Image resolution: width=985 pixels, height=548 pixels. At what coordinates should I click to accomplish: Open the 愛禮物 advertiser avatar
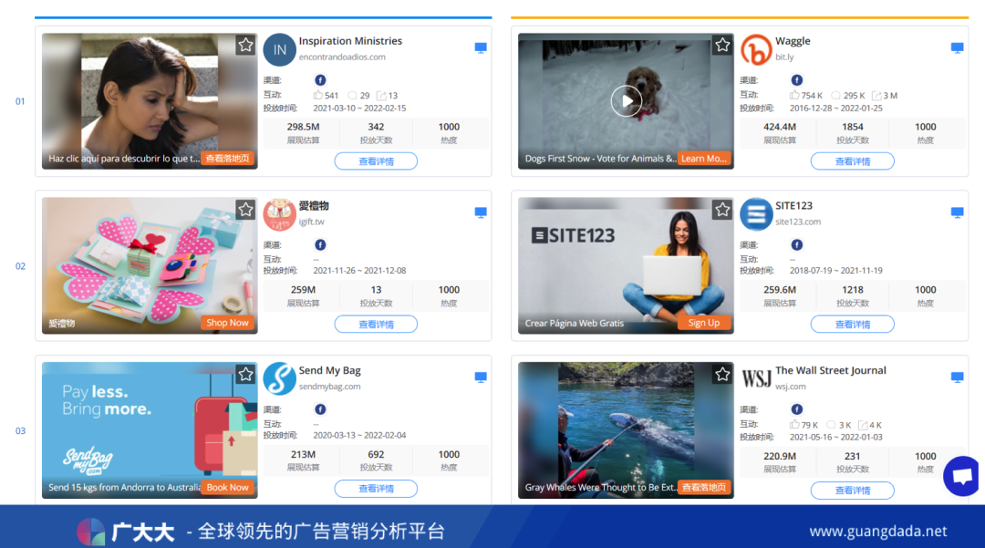(x=280, y=214)
